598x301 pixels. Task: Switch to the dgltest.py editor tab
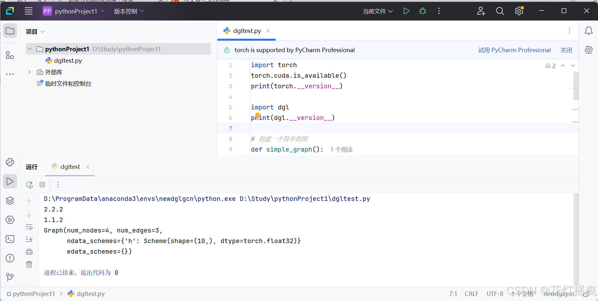tap(246, 31)
